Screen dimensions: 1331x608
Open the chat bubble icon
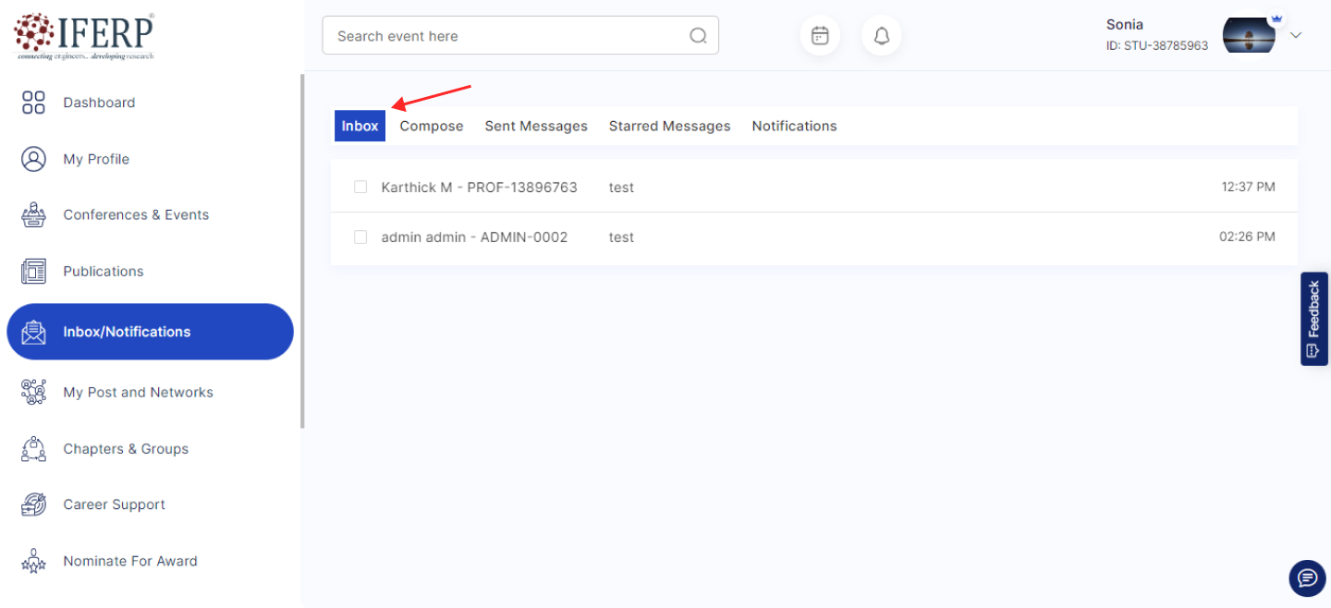(x=1307, y=578)
